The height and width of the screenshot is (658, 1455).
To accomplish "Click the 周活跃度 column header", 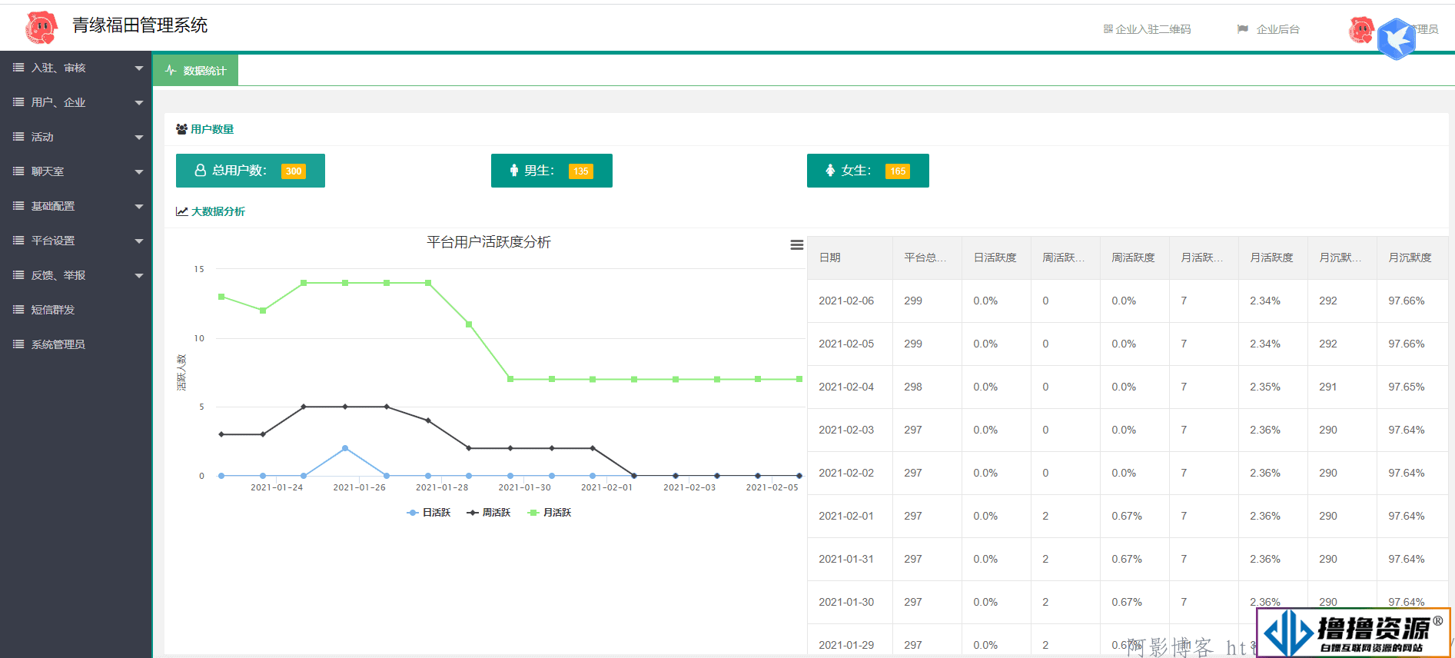I will [x=1134, y=258].
